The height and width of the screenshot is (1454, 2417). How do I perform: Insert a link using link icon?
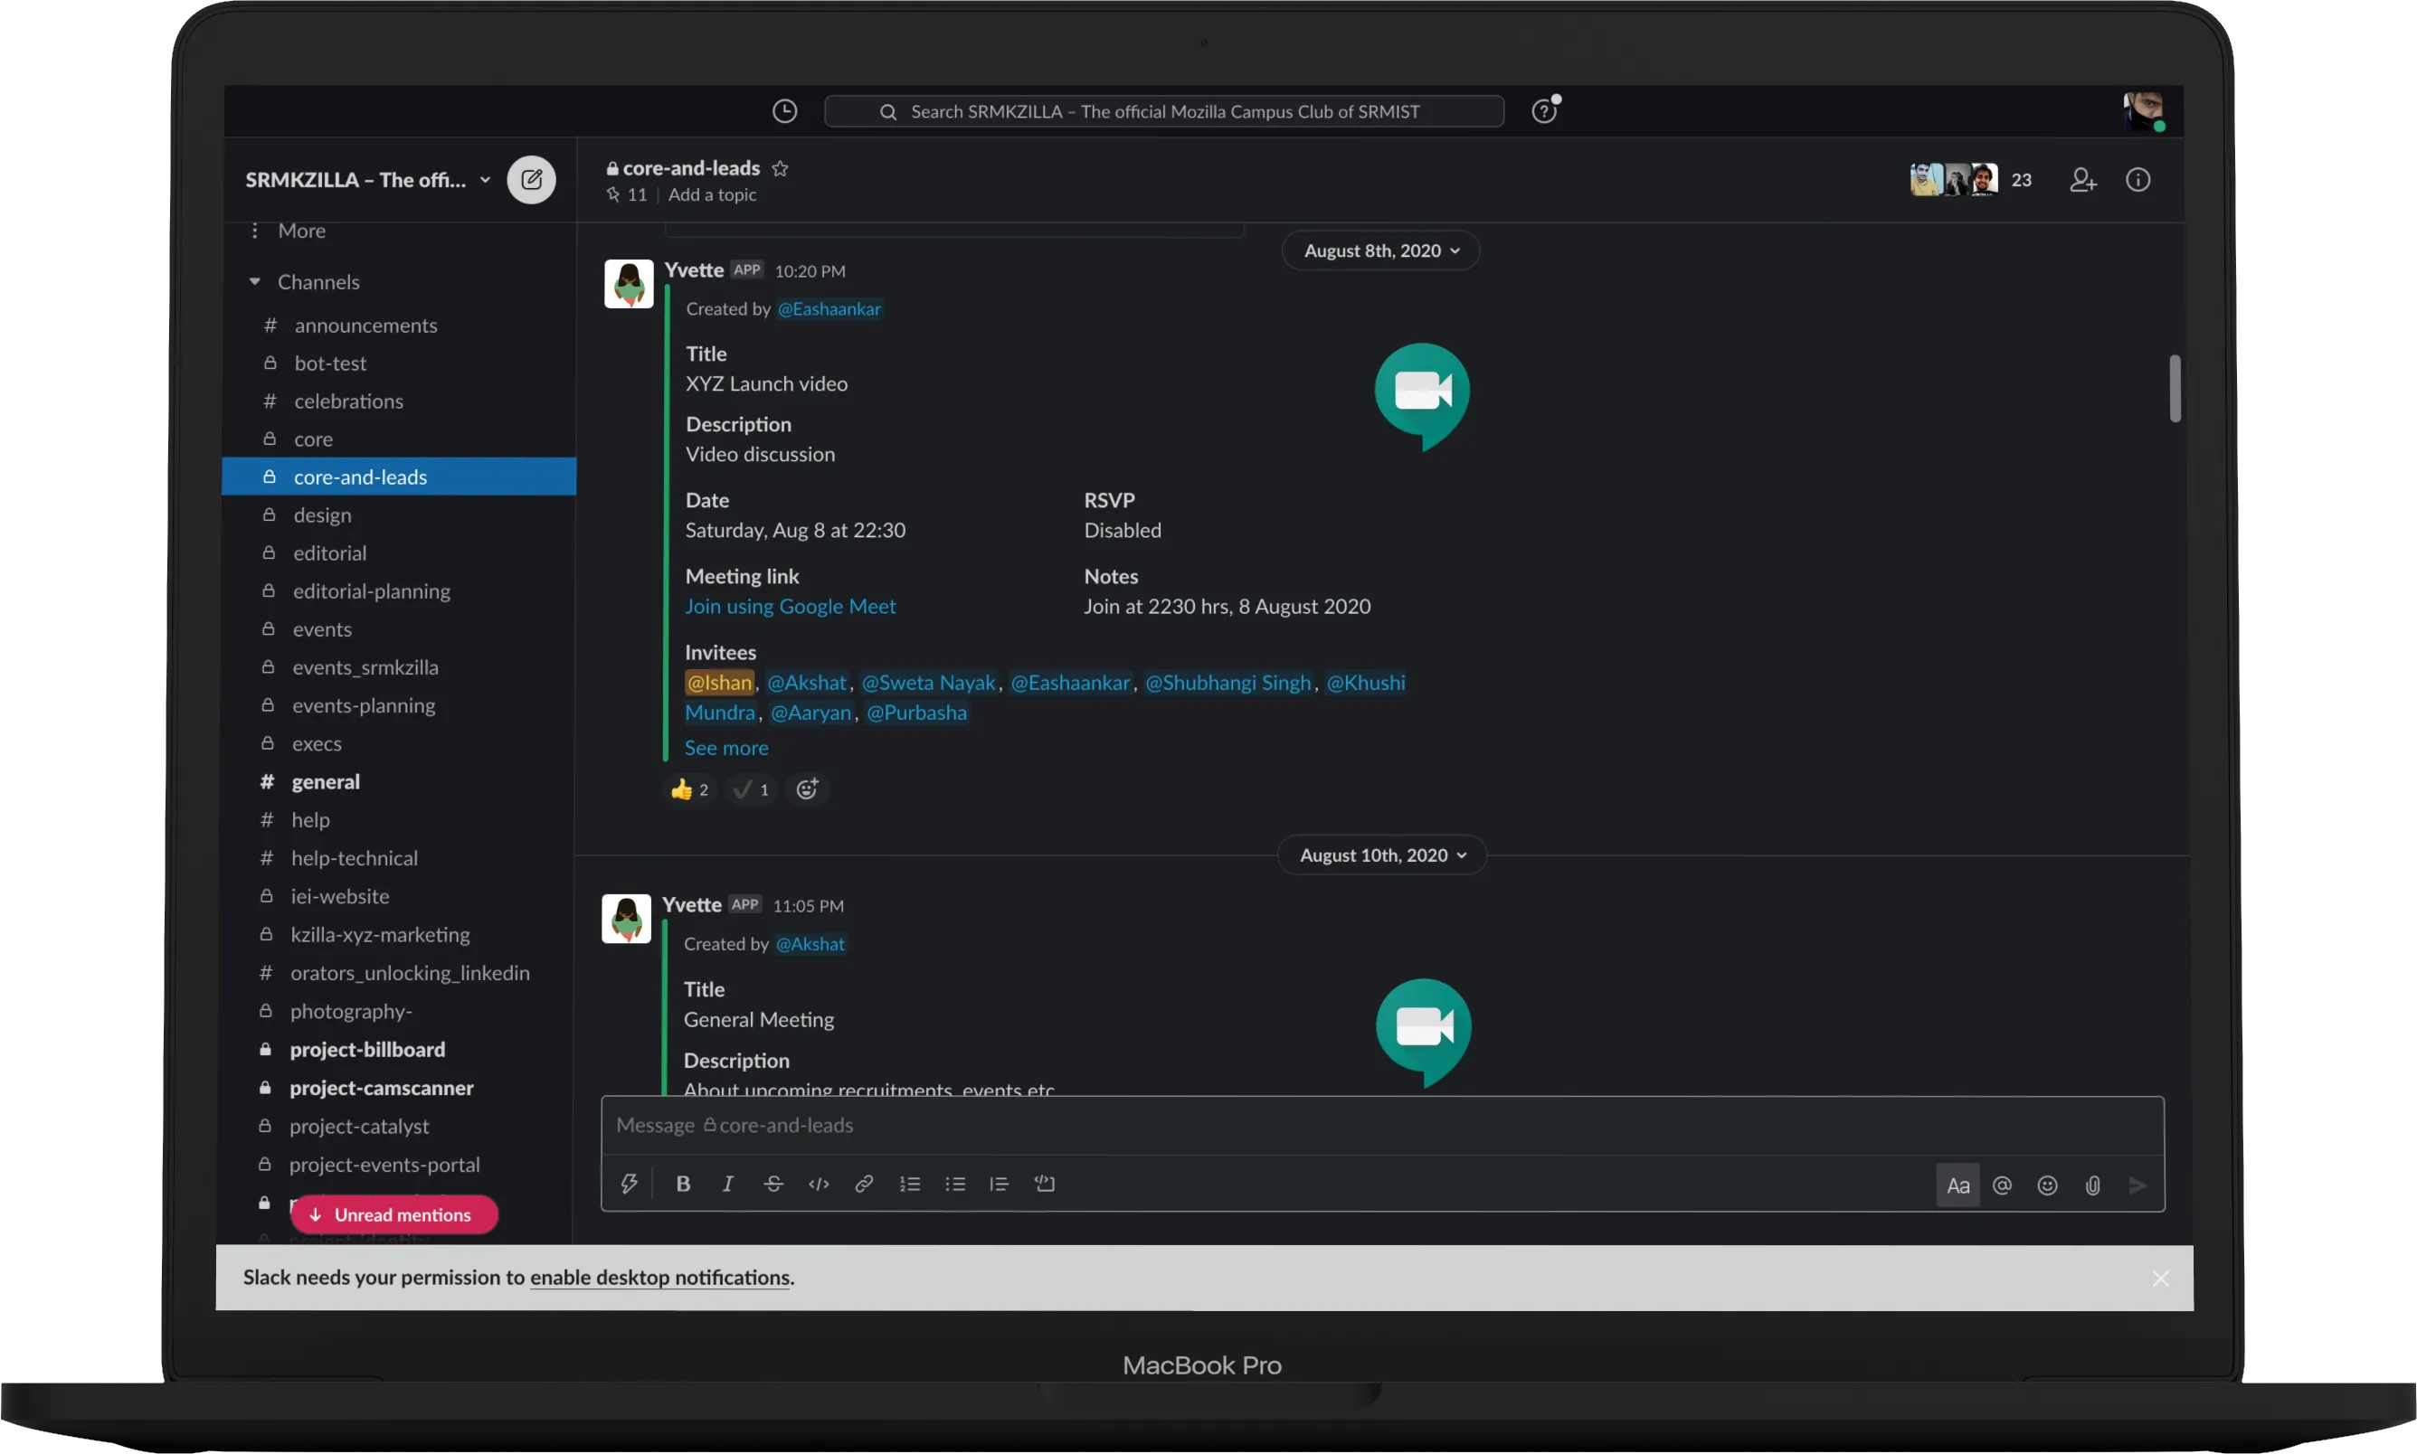coord(864,1184)
